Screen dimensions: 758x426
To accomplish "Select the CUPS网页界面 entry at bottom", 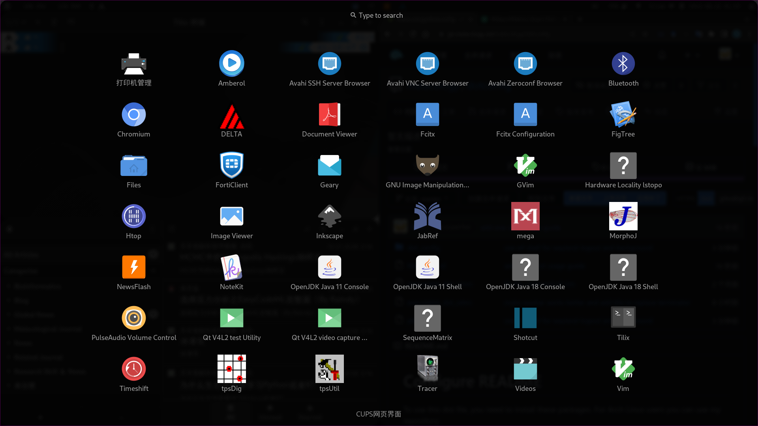I will pos(379,414).
